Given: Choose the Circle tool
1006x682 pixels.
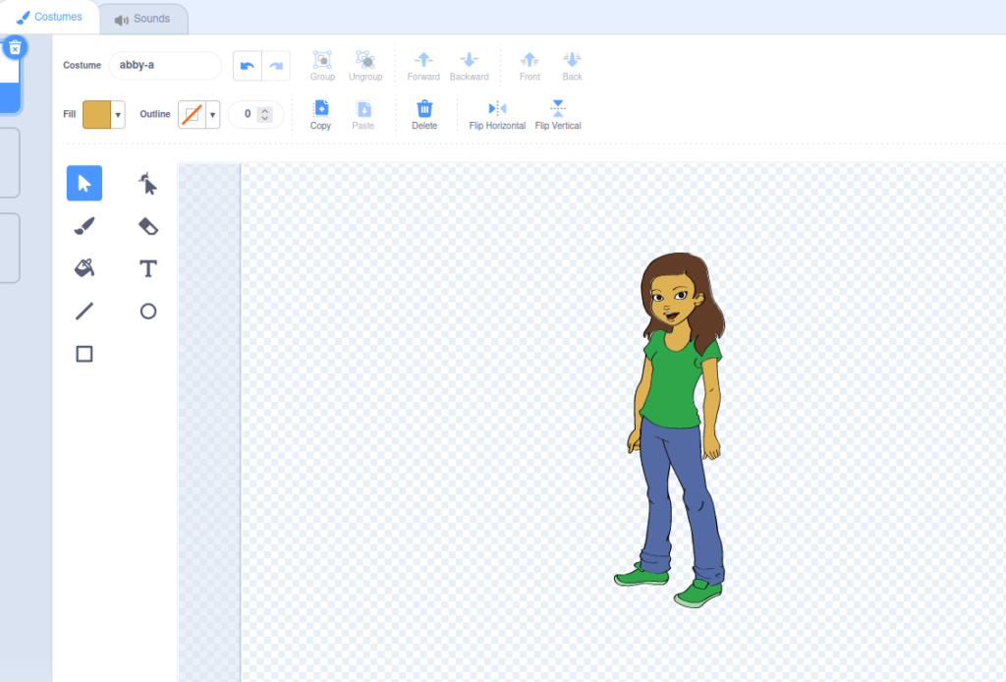Looking at the screenshot, I should [147, 312].
